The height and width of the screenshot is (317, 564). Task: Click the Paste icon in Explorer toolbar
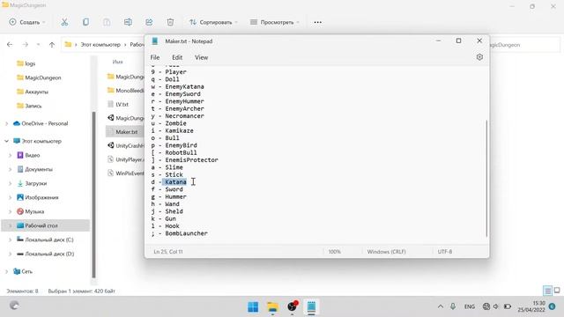107,22
